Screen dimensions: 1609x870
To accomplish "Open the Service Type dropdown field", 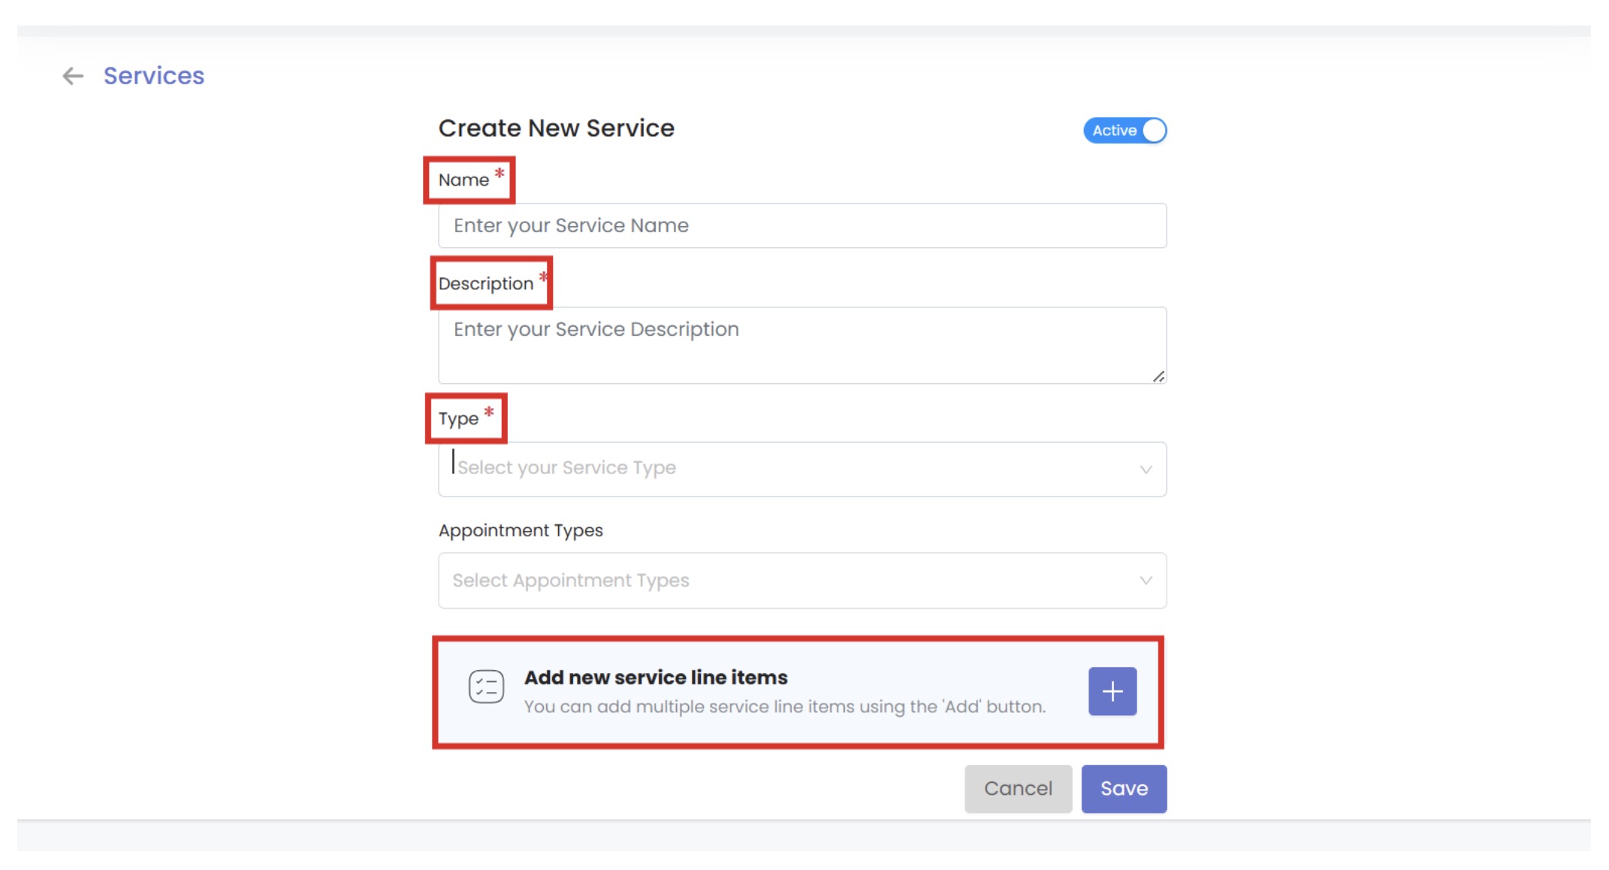I will [x=789, y=469].
